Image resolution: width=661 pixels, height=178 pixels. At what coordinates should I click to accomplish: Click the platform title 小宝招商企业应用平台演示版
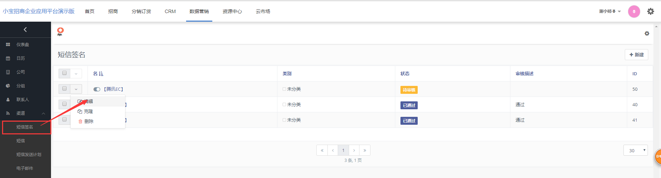tap(39, 11)
